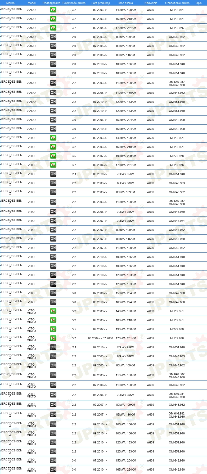The height and width of the screenshot is (474, 207).
Task: Click ON icon in VITO OM 646.981-only row
Action: tap(53, 221)
